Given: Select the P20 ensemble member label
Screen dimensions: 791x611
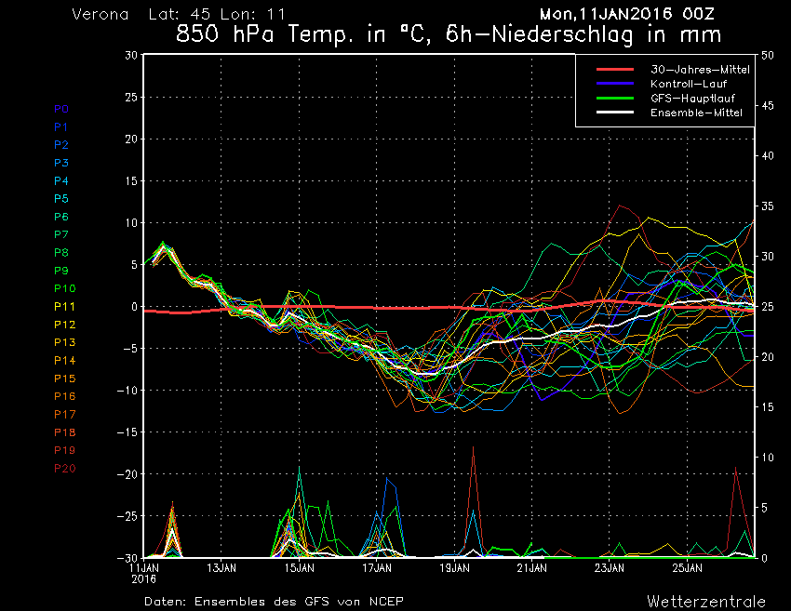Looking at the screenshot, I should click(x=64, y=468).
